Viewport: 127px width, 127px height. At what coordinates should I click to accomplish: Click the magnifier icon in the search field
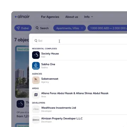click(x=36, y=41)
